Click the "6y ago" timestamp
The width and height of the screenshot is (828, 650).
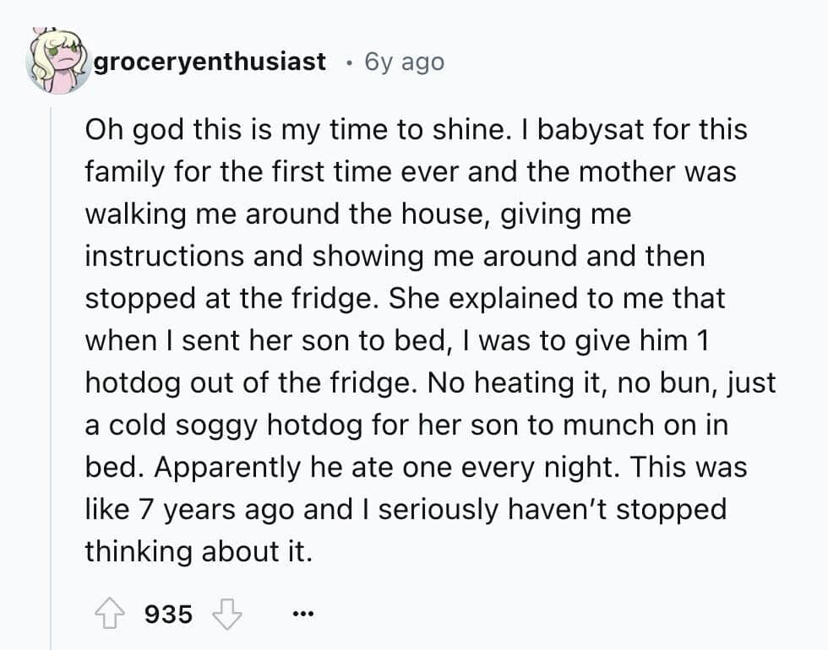click(x=404, y=62)
